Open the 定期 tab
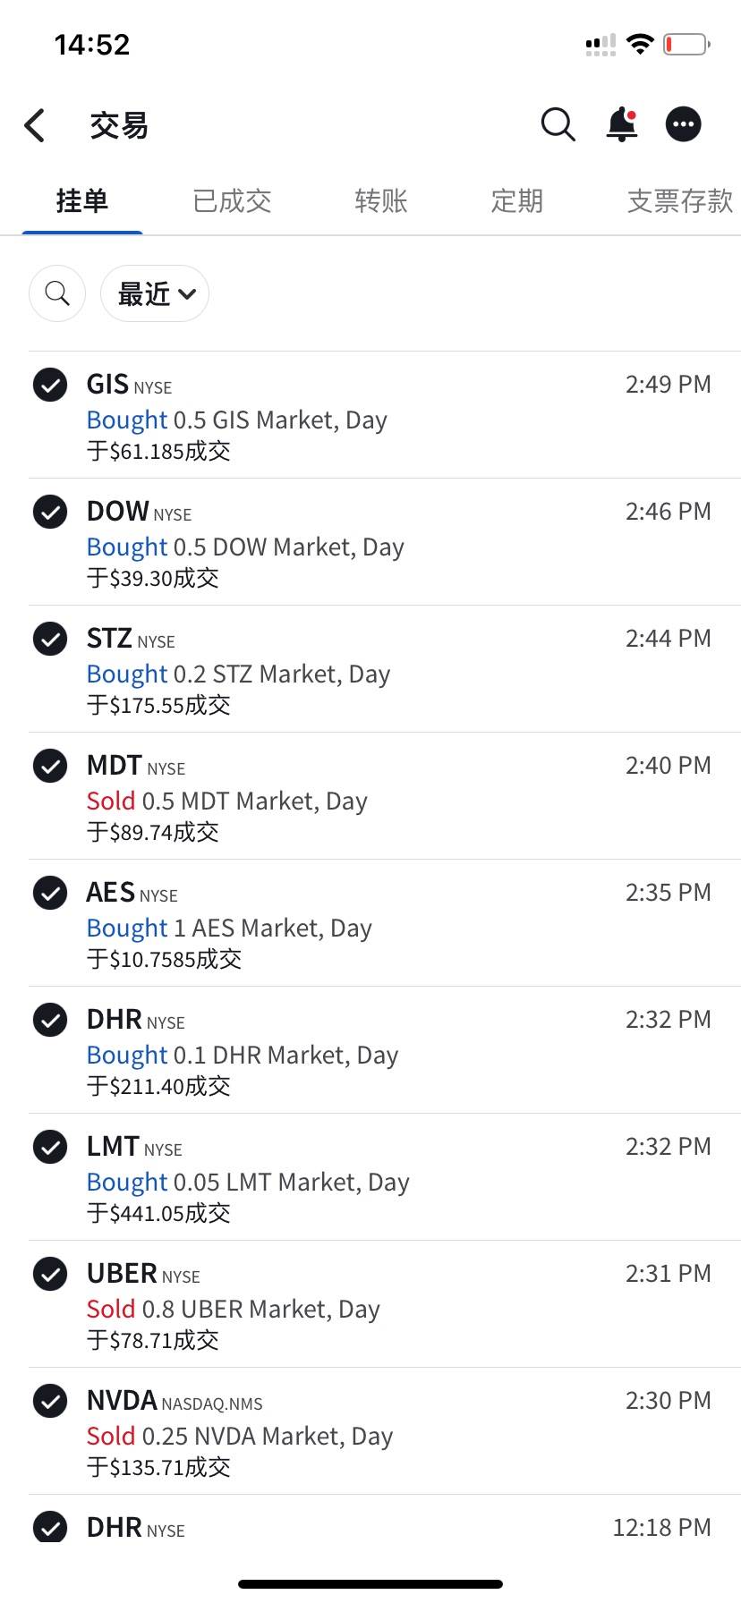Screen dimensions: 741x1603 pos(517,201)
